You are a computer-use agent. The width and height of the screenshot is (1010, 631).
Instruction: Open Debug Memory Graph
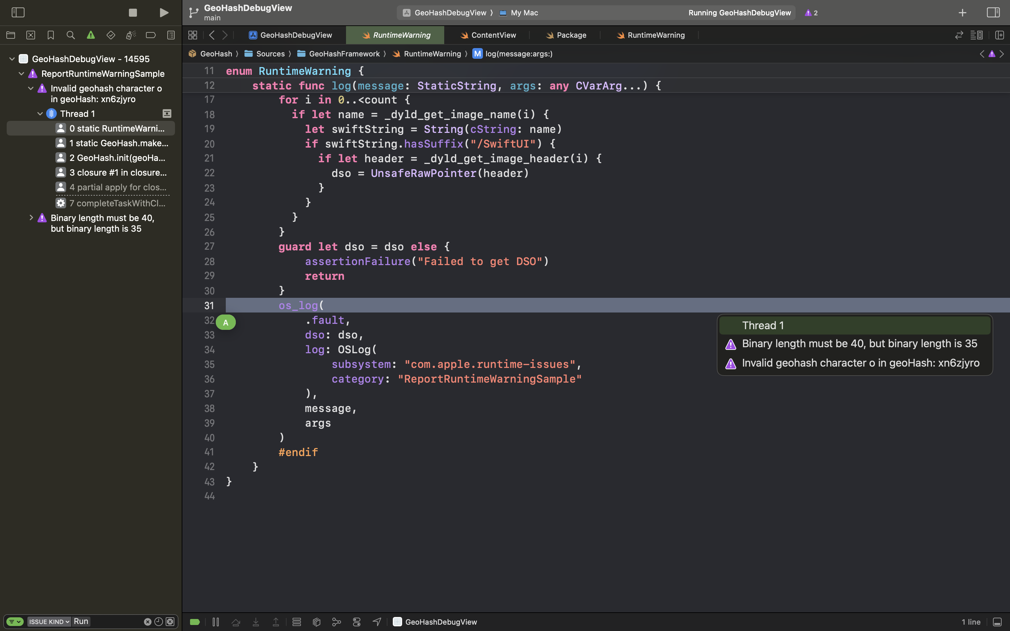(336, 622)
